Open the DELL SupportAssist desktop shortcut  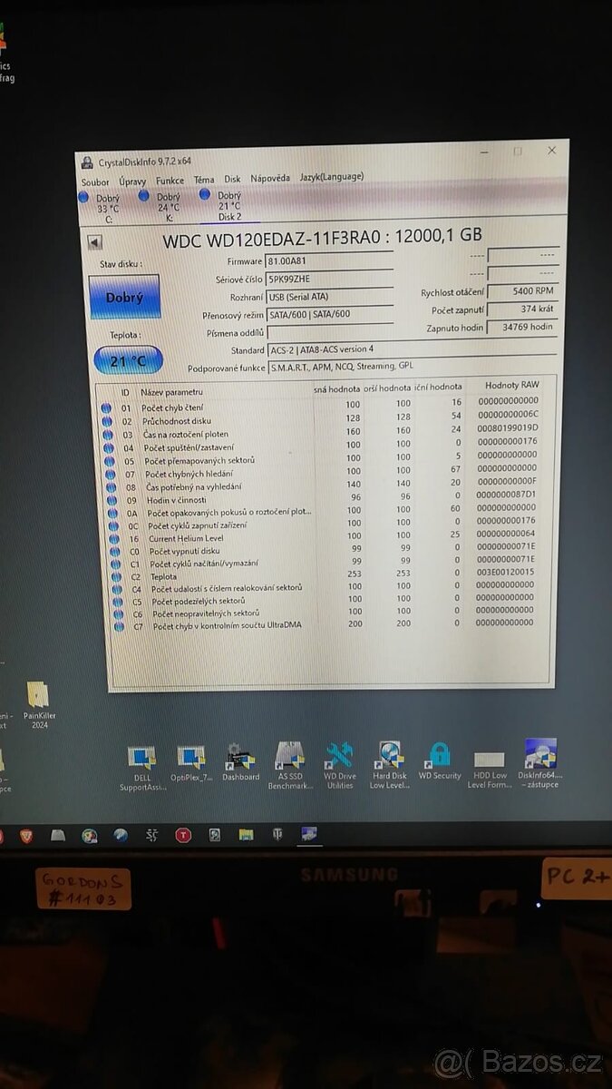pos(141,767)
